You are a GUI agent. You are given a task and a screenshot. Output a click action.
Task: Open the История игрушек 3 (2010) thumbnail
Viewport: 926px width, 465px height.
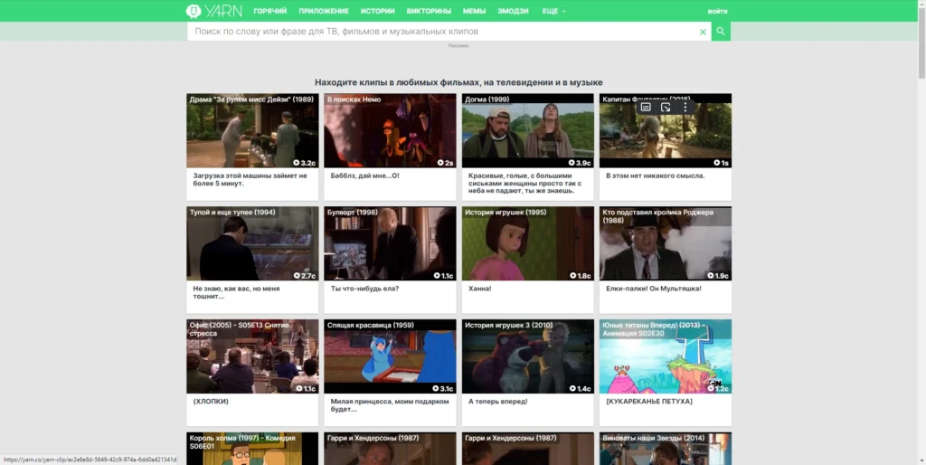[527, 356]
